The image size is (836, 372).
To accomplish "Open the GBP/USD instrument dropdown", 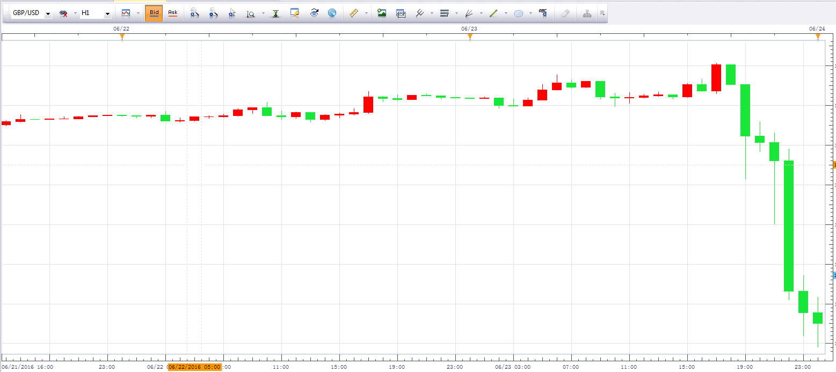I will [48, 13].
